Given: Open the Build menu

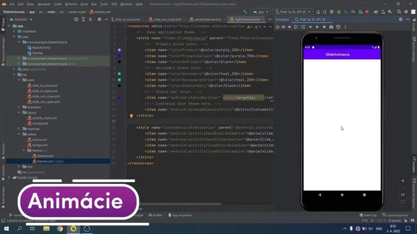Looking at the screenshot, I should click(x=84, y=5).
